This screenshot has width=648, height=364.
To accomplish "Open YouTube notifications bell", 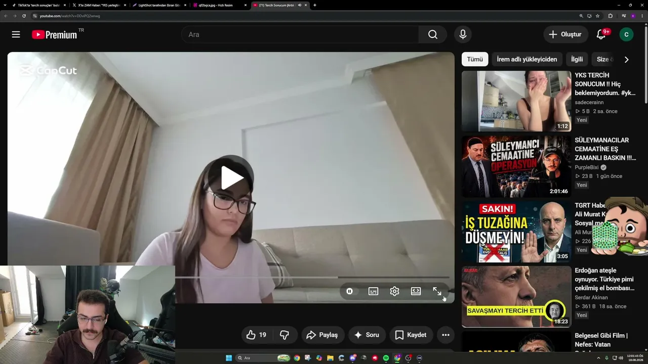I will [601, 34].
